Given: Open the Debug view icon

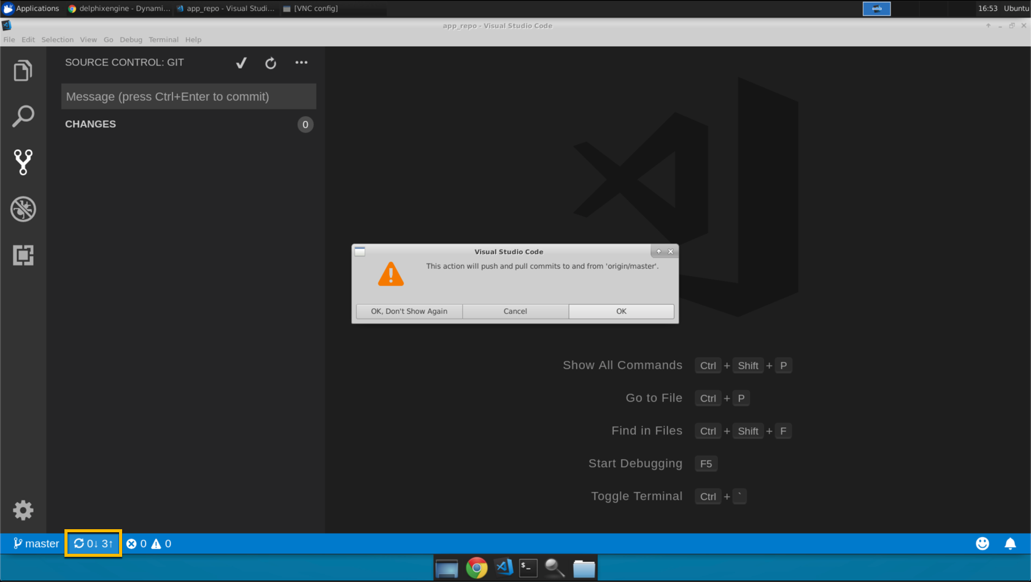Looking at the screenshot, I should (23, 209).
